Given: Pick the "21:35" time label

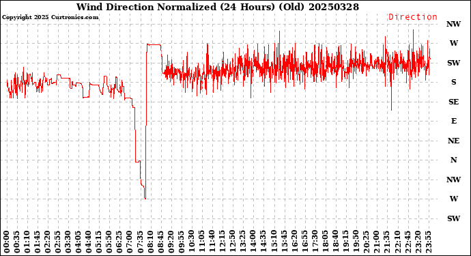Looking at the screenshot, I should pyautogui.click(x=387, y=242).
